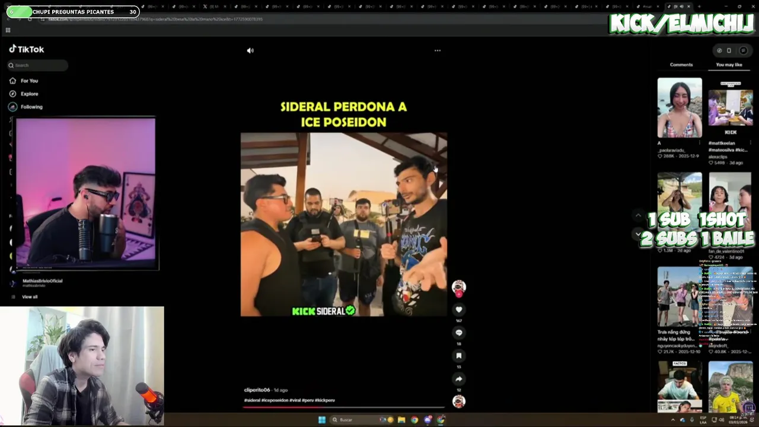Click the #peru hashtag
The width and height of the screenshot is (759, 427).
[x=307, y=400]
